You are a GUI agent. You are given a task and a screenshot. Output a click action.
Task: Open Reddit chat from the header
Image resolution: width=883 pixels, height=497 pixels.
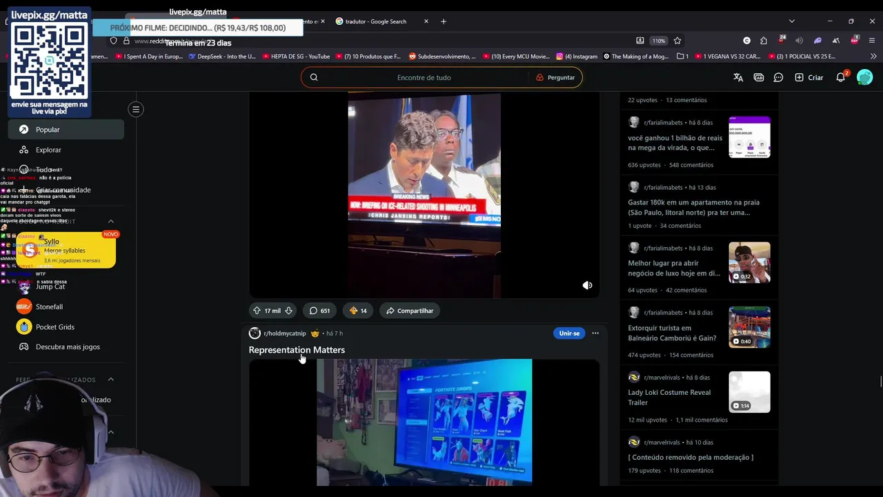pos(778,77)
